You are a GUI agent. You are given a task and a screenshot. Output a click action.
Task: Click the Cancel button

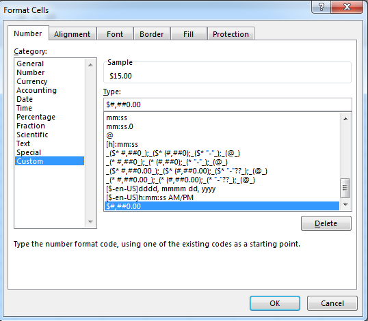click(332, 303)
